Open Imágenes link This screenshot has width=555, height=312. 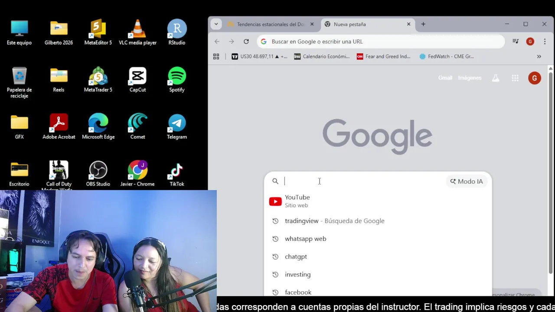coord(470,78)
